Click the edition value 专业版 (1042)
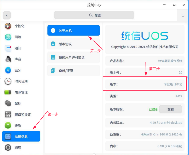189x155 pixels. (173, 84)
